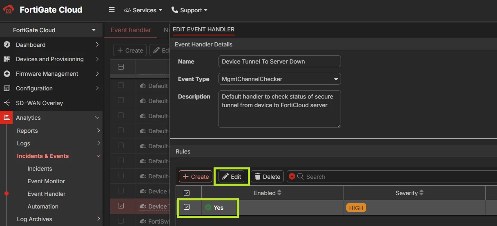Click the Devices and Provisioning icon

point(7,59)
